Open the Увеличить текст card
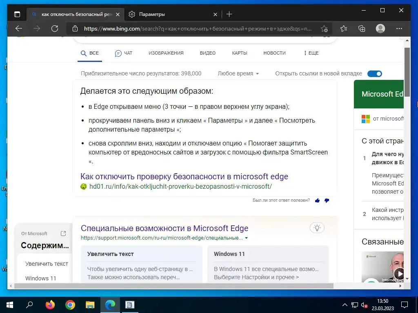418x313 pixels. tap(141, 264)
